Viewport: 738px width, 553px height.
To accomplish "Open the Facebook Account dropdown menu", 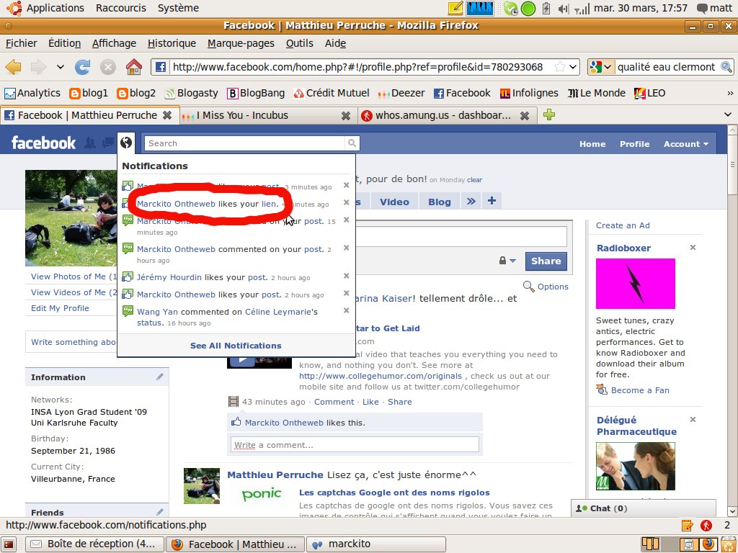I will (686, 144).
